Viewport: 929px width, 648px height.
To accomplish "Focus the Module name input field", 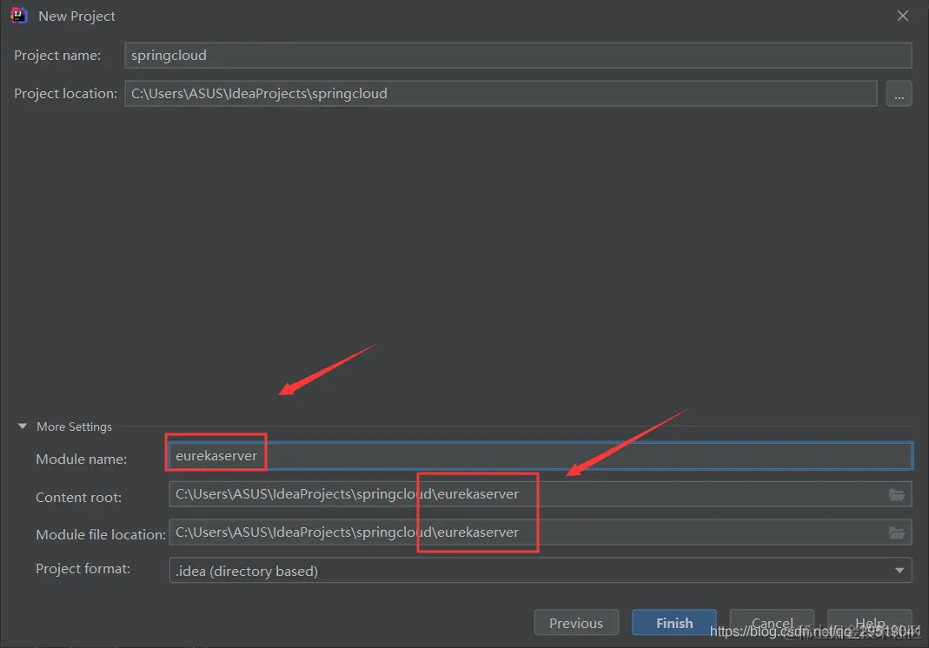I will pyautogui.click(x=541, y=456).
